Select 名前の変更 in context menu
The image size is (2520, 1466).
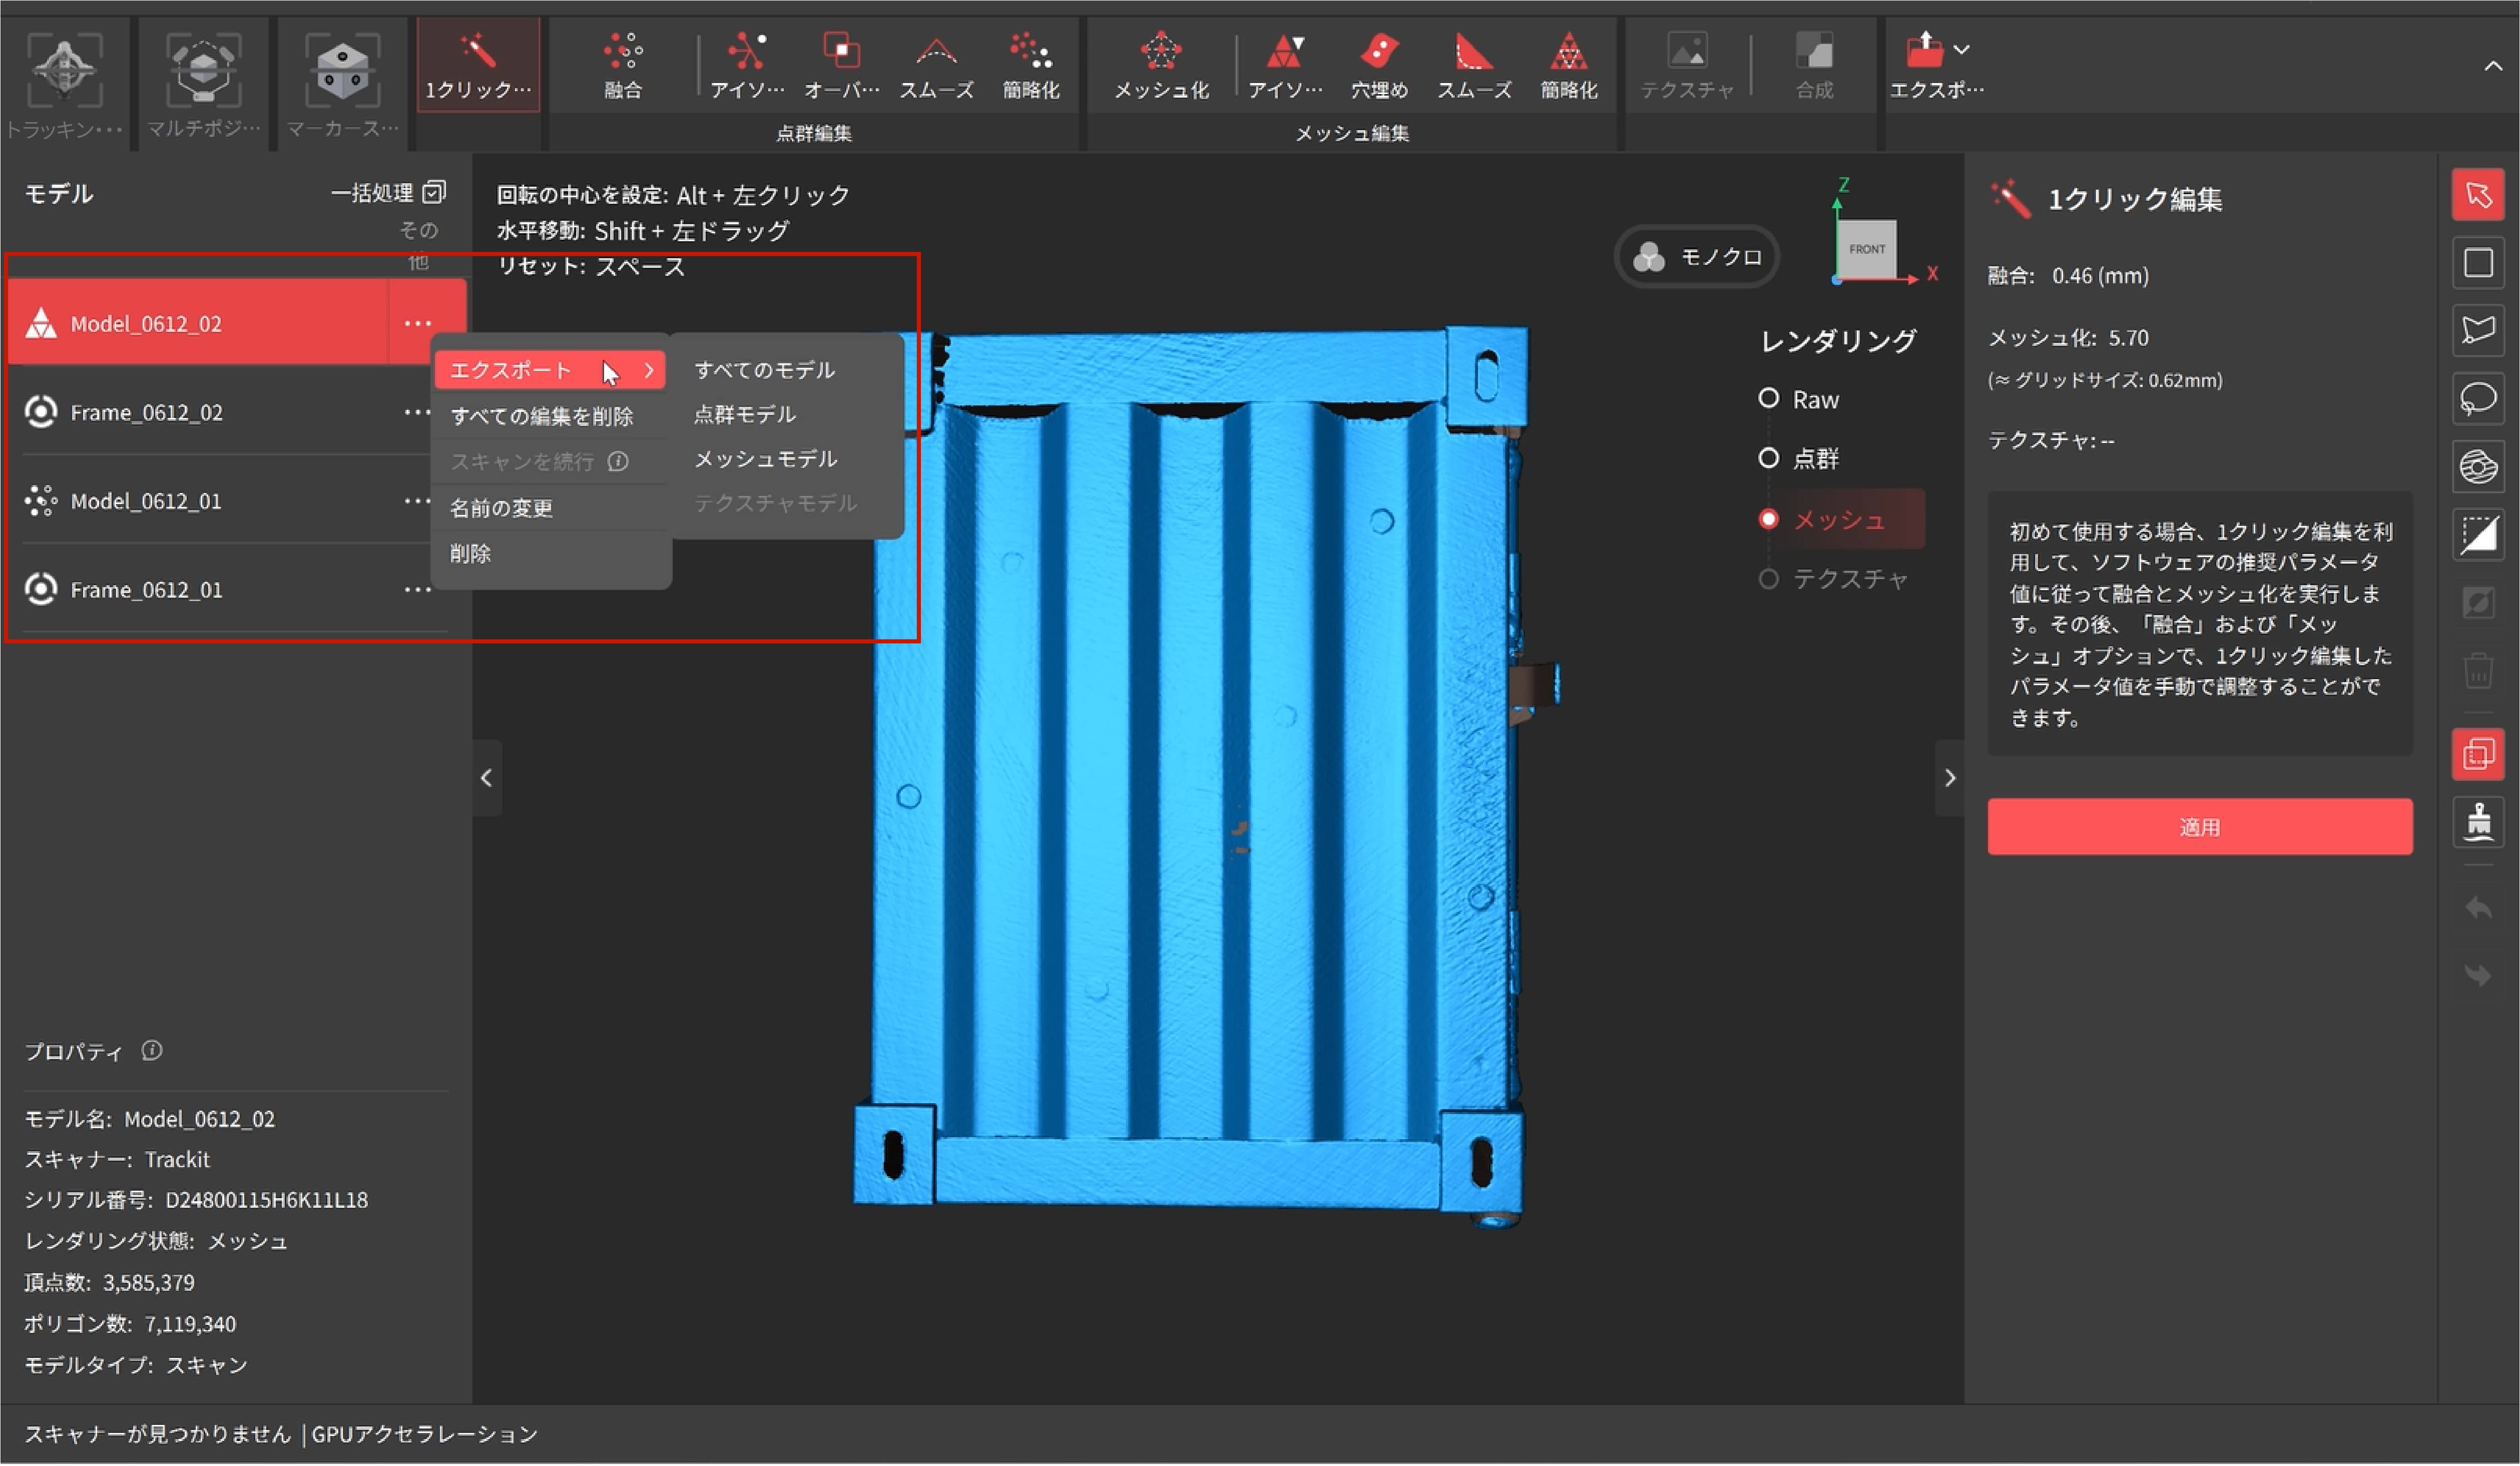point(501,508)
